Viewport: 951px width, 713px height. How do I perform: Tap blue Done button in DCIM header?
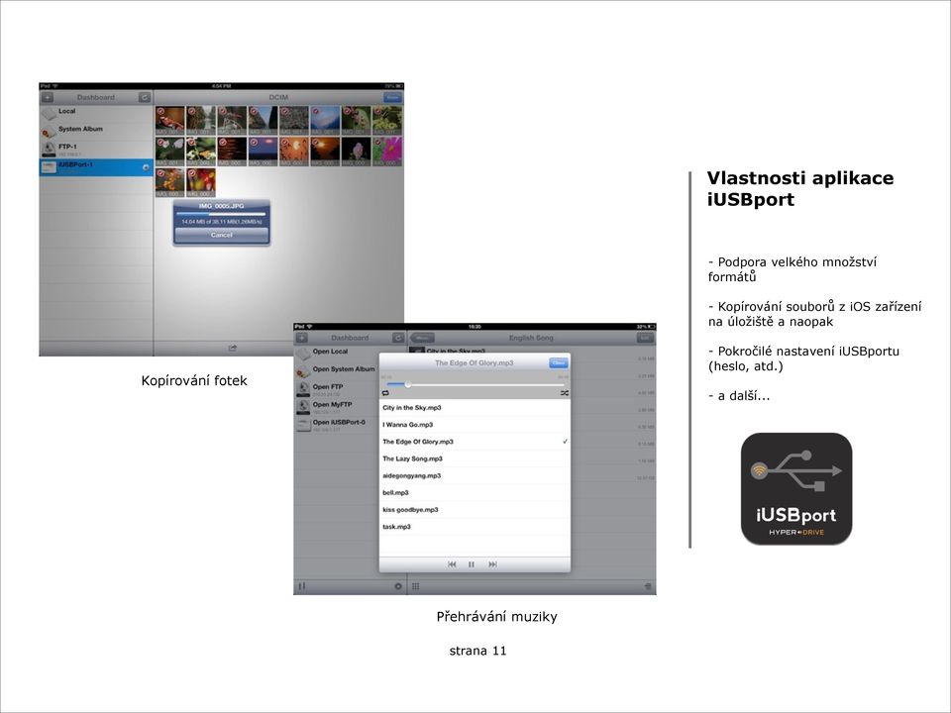[392, 98]
